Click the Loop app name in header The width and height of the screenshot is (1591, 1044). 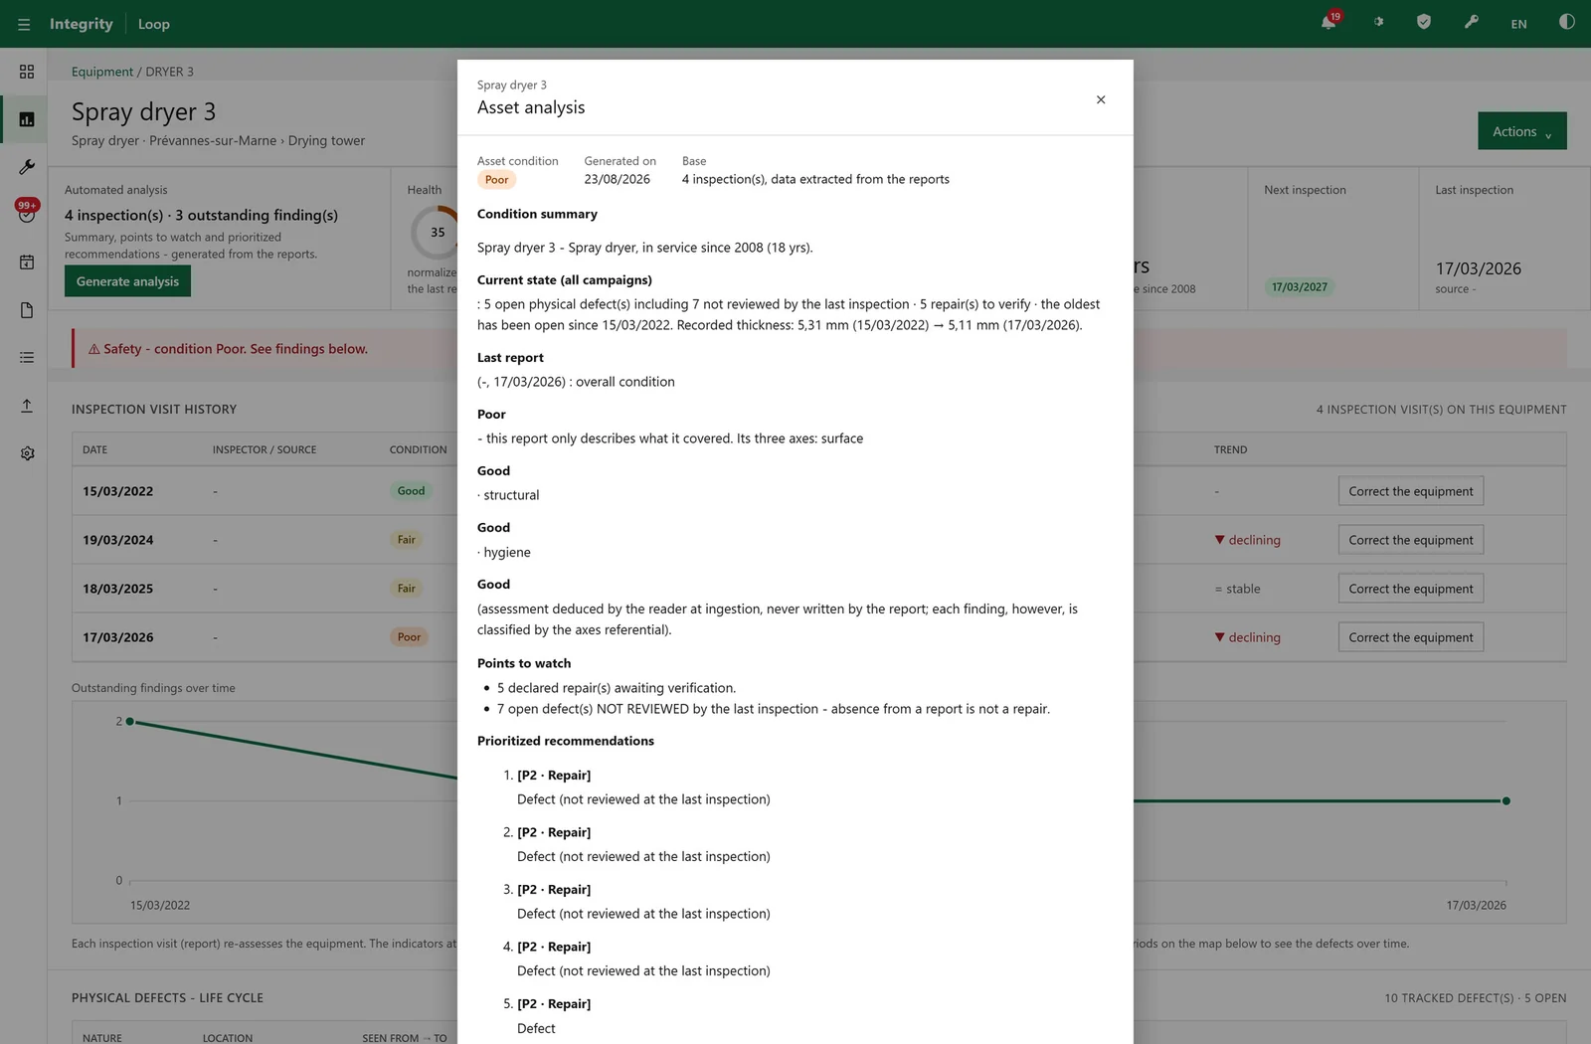(x=154, y=24)
